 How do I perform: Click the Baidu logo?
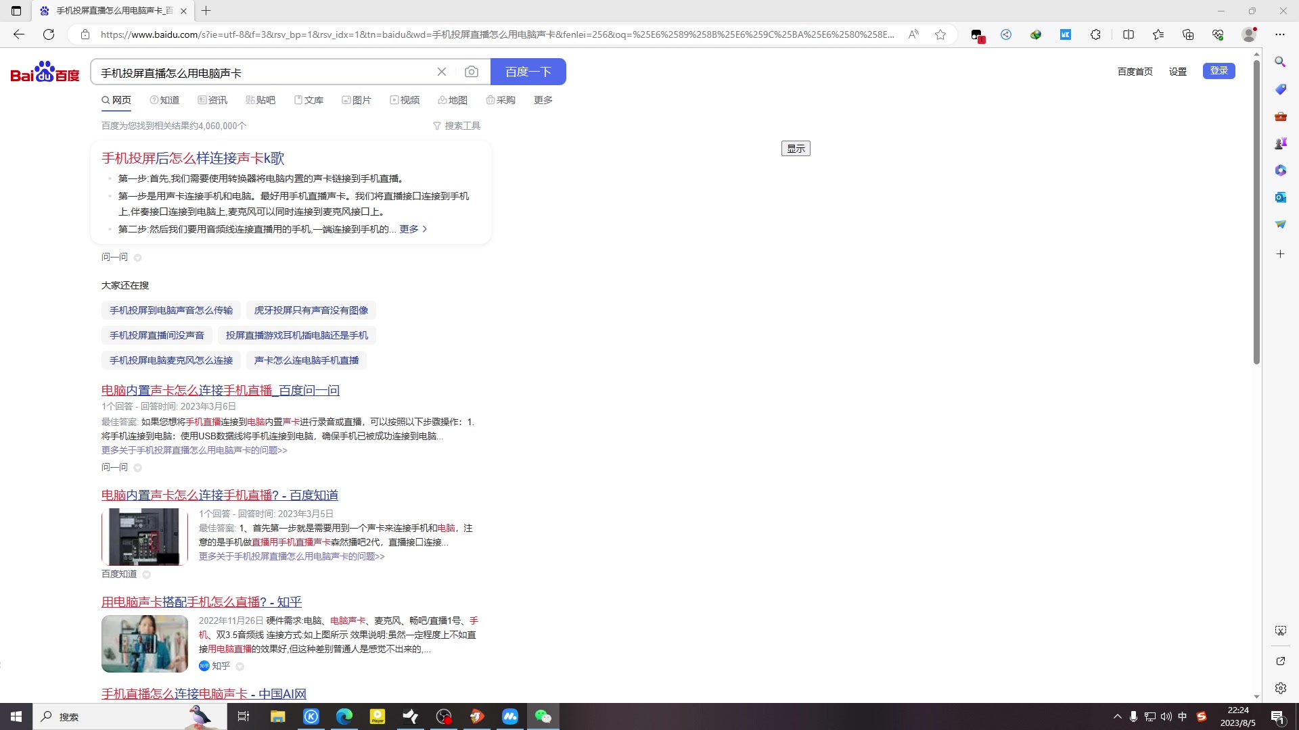[x=45, y=72]
